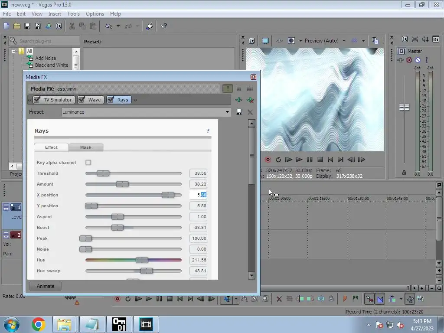Open the Video Output FX dropdown arrow in preview
This screenshot has width=444, height=333.
click(300, 41)
